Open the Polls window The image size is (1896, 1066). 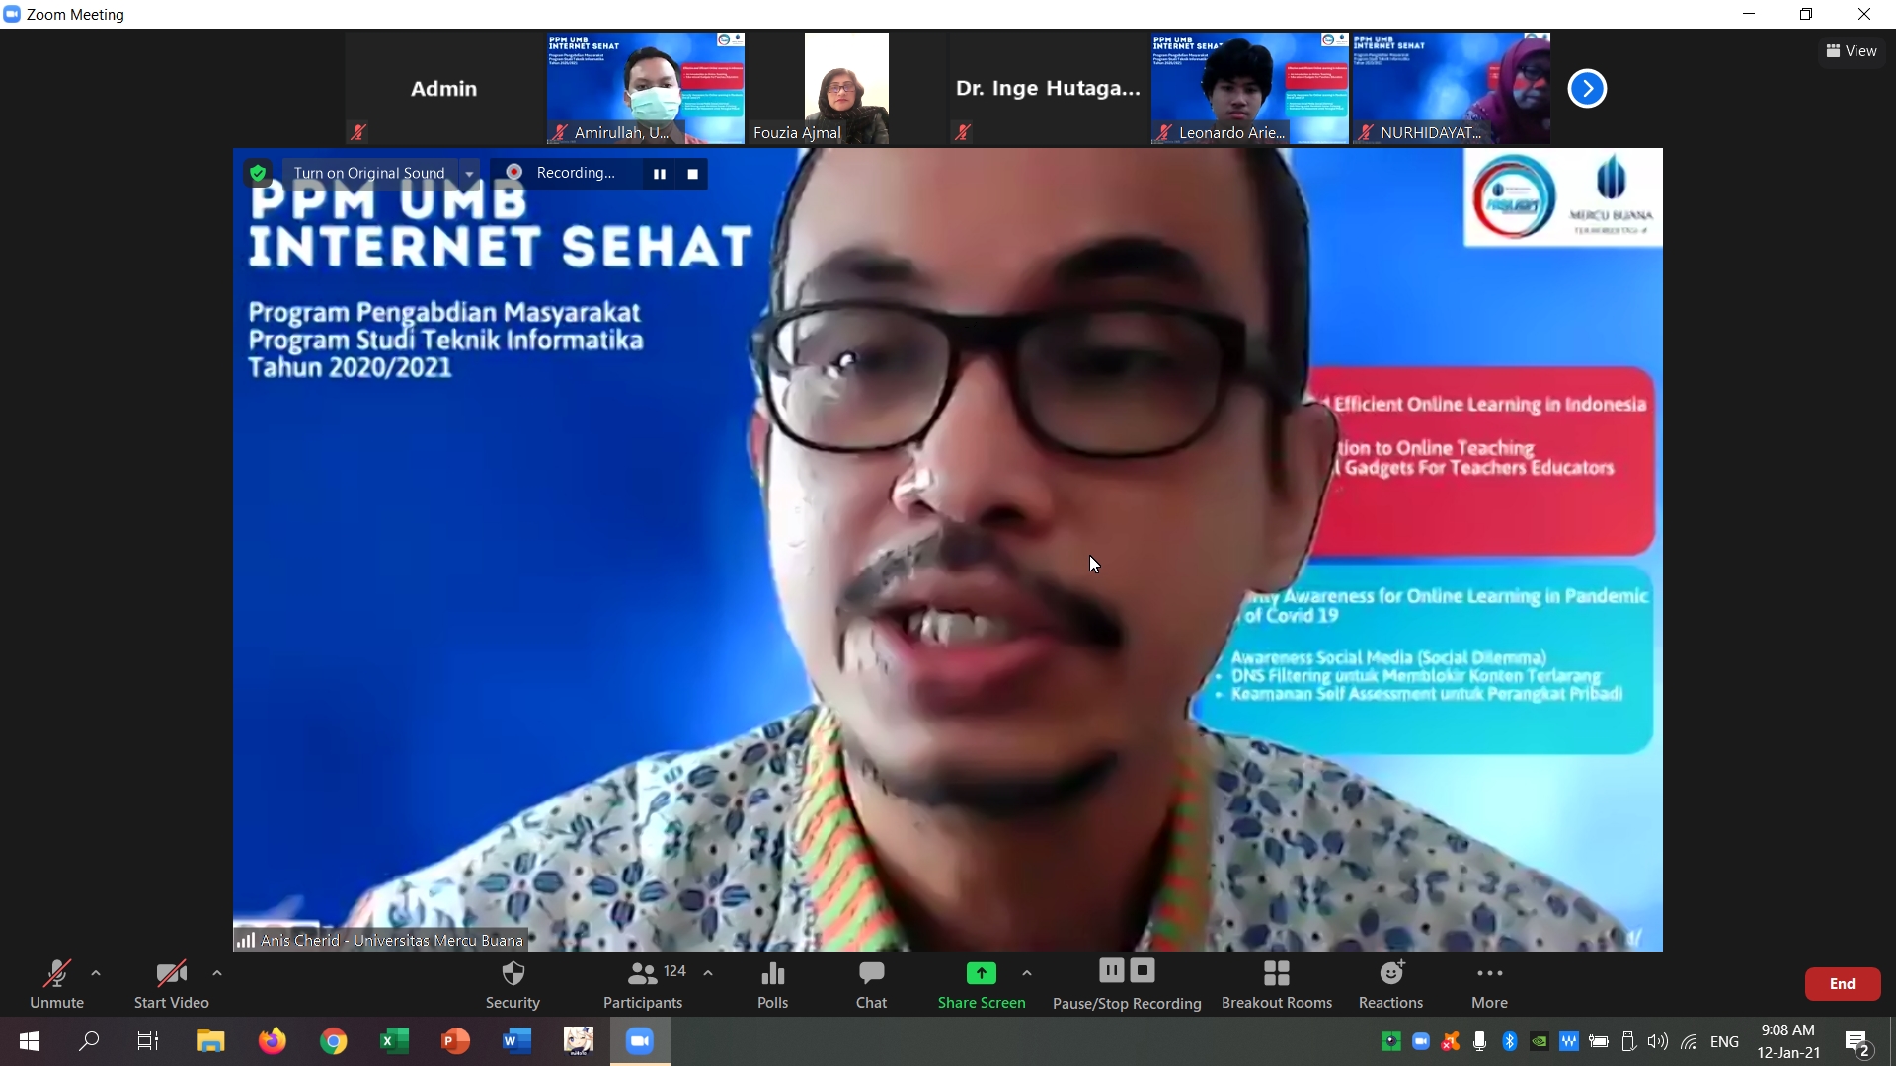click(772, 984)
